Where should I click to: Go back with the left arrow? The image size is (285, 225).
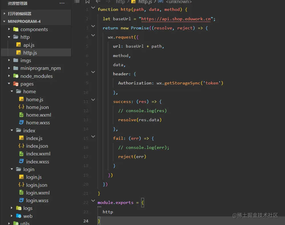tap(98, 2)
